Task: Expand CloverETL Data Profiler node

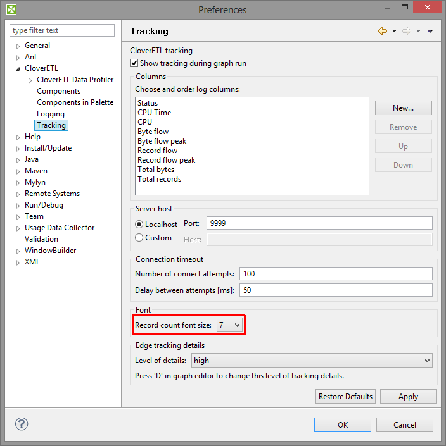Action: pyautogui.click(x=30, y=80)
